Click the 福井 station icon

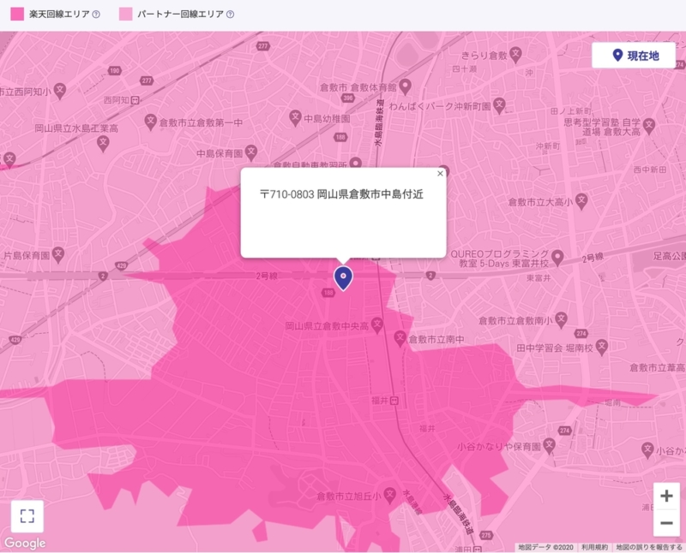pos(394,401)
